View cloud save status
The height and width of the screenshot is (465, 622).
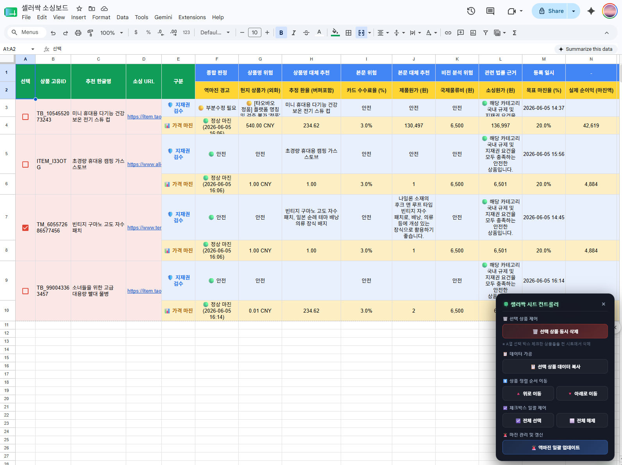(104, 8)
